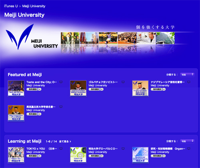This screenshot has height=168, width=200.
Task: Open the ナジブマレーシア首相 title link
Action: pyautogui.click(x=168, y=82)
